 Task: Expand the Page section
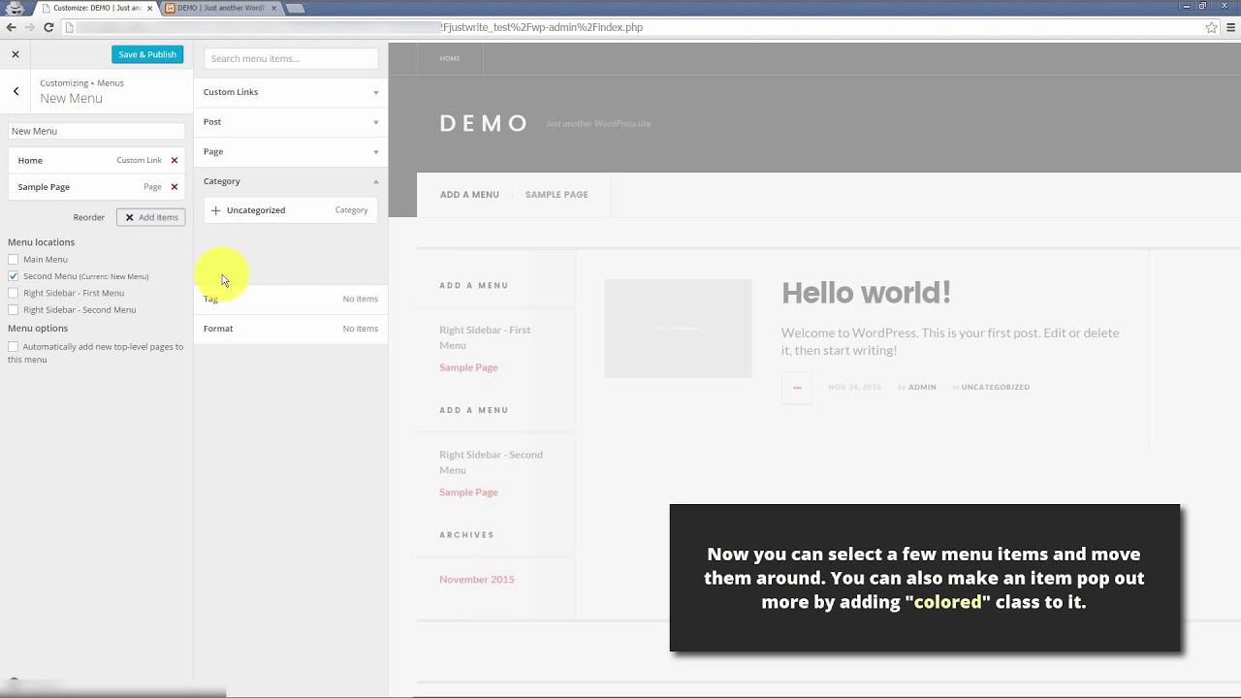tap(291, 151)
